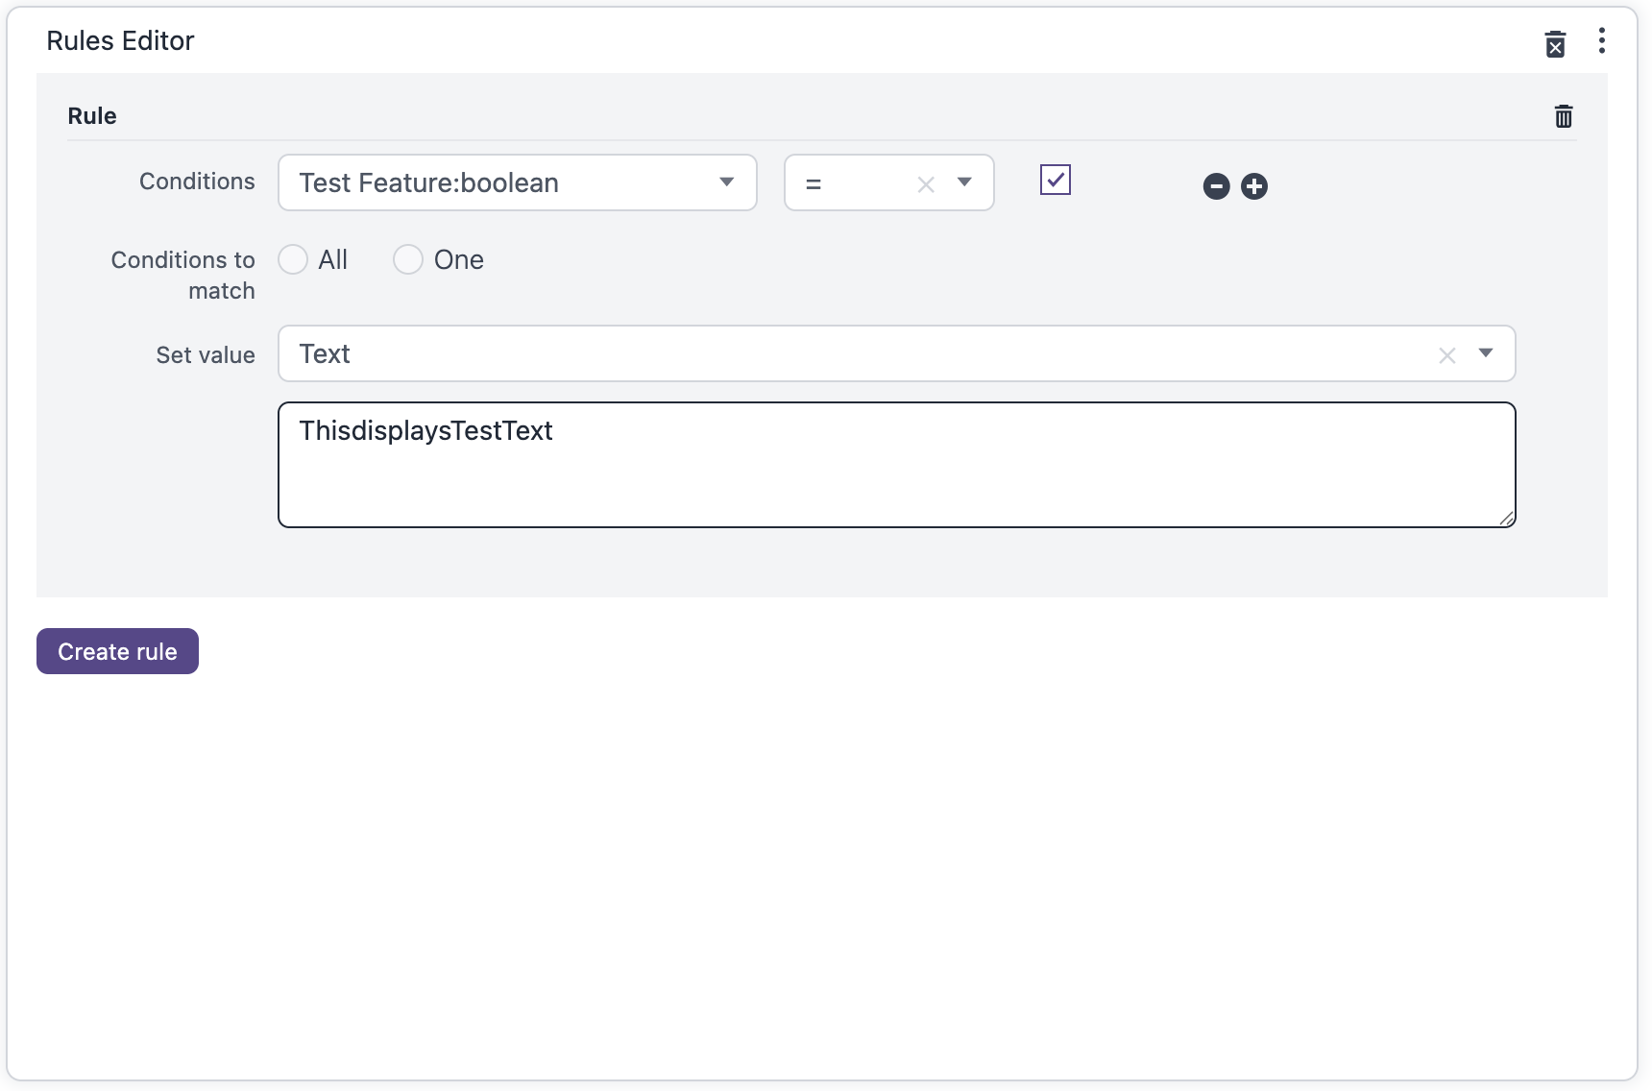The width and height of the screenshot is (1652, 1091).
Task: Uncheck the condition value checkbox
Action: (x=1054, y=180)
